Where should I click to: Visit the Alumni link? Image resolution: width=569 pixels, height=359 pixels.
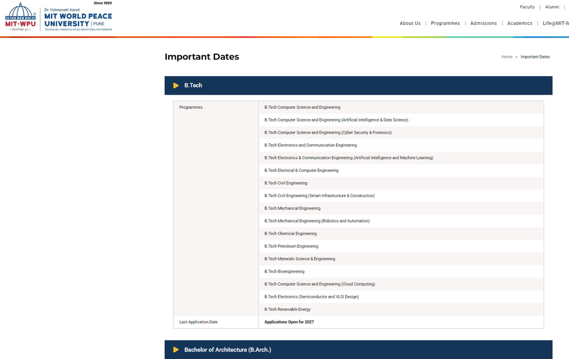(552, 7)
